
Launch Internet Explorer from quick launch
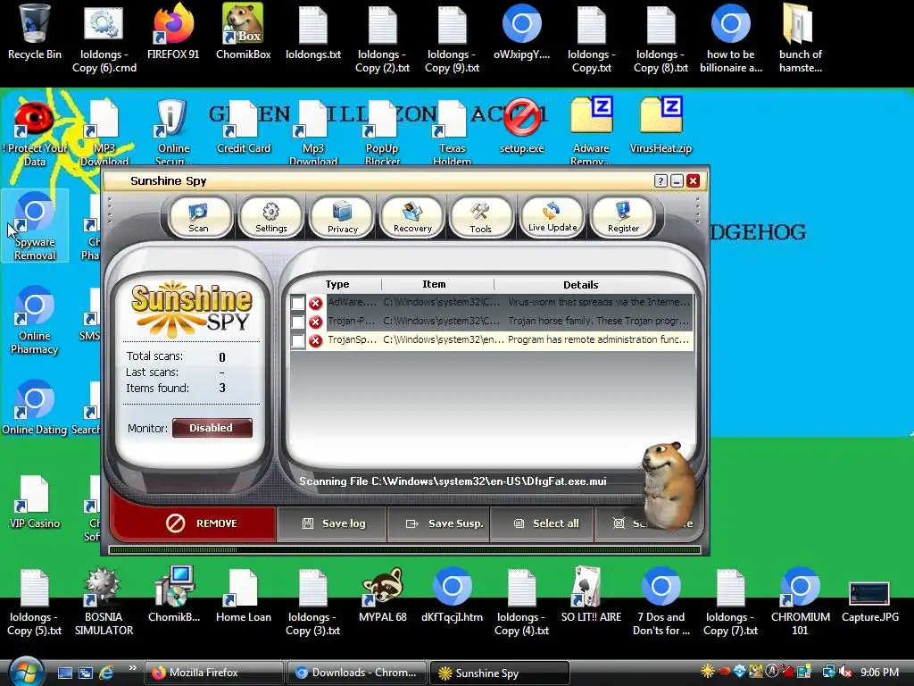pos(106,673)
